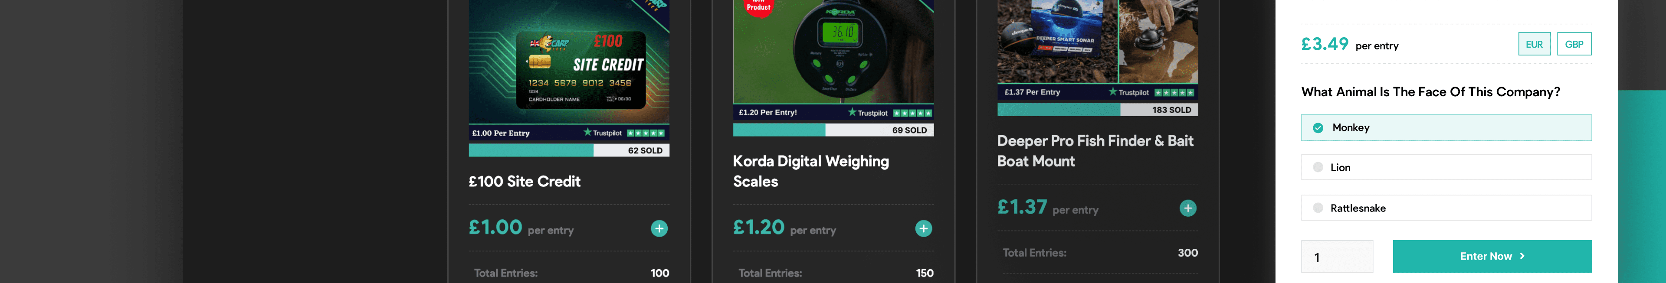Click the arrow on the Enter Now button

tap(1522, 257)
